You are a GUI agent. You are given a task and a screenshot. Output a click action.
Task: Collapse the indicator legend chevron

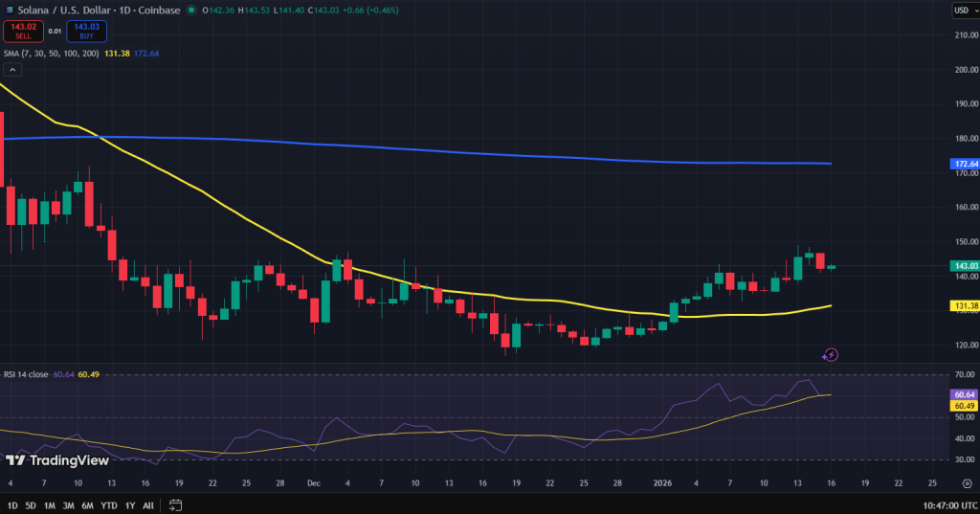pyautogui.click(x=12, y=70)
